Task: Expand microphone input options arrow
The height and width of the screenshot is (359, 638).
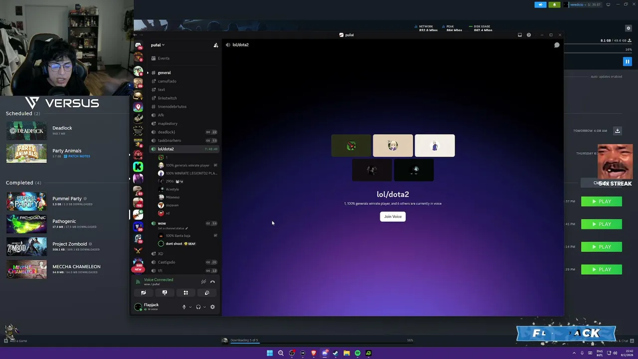Action: [190, 307]
